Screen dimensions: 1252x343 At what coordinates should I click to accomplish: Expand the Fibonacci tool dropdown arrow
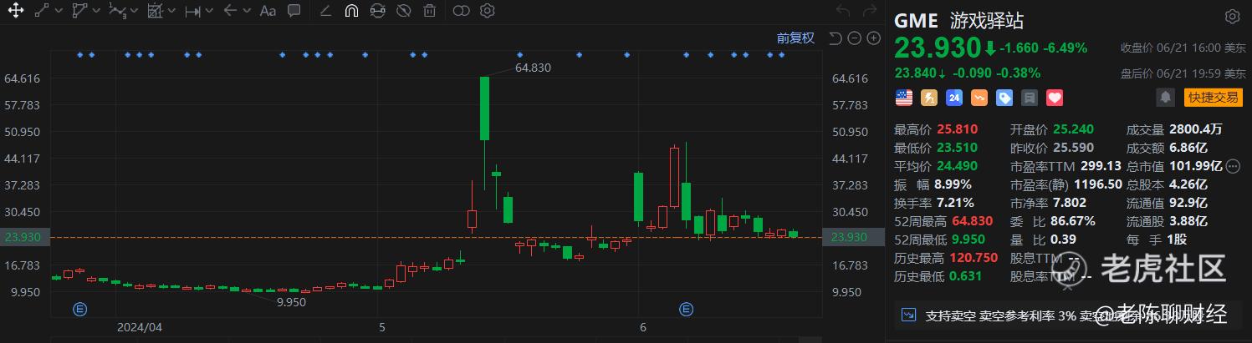tap(171, 11)
